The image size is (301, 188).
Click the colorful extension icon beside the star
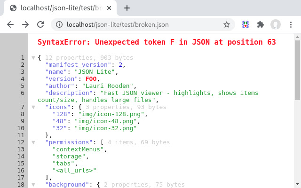[246, 24]
